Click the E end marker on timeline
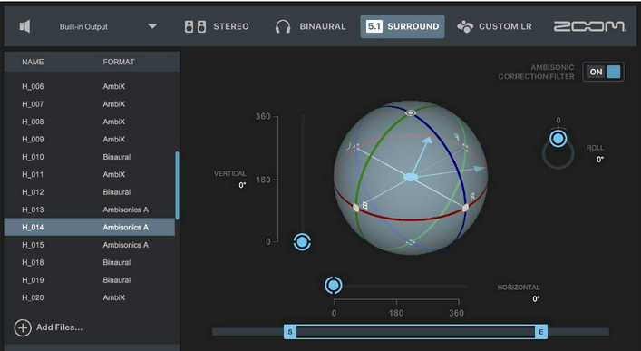The image size is (641, 351). 541,332
